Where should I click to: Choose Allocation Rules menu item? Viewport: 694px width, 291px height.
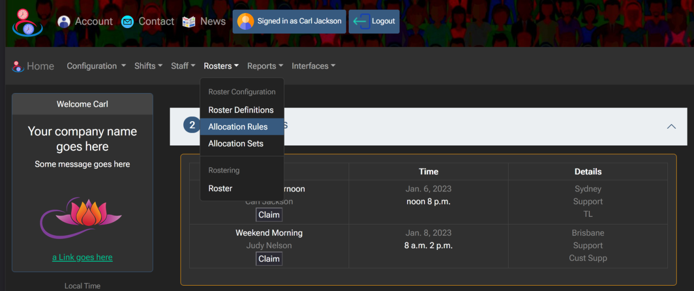pos(238,127)
